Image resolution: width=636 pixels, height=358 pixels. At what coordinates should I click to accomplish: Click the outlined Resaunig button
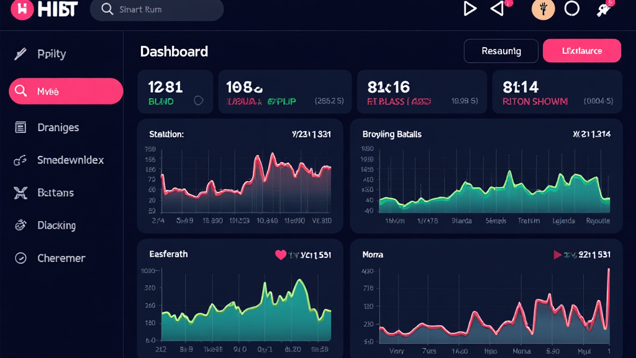[501, 51]
